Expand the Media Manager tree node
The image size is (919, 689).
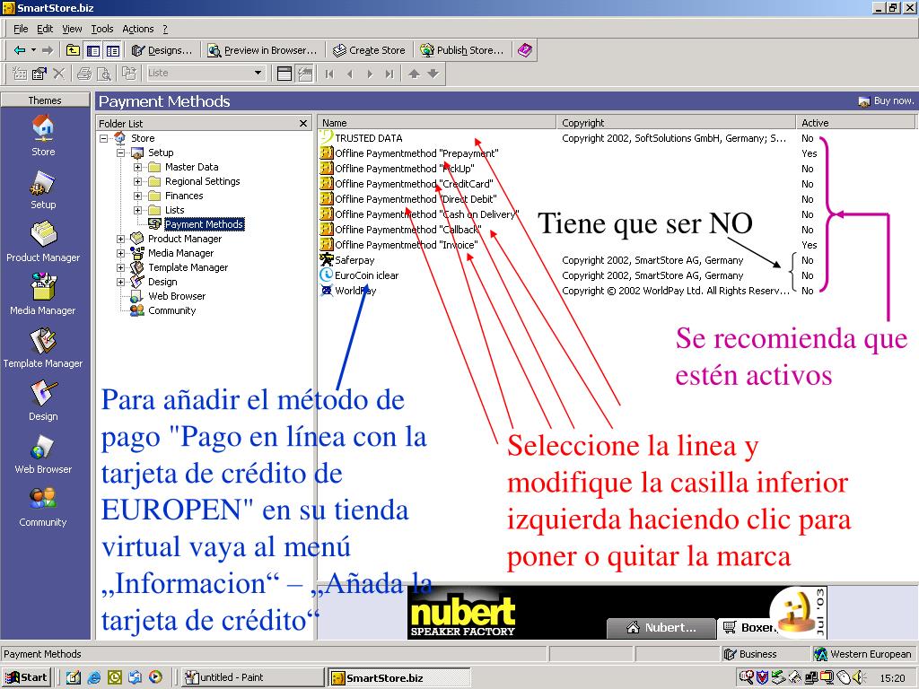(121, 254)
